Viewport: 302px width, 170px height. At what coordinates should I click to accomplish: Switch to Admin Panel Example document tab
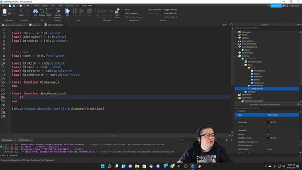pyautogui.click(x=13, y=25)
